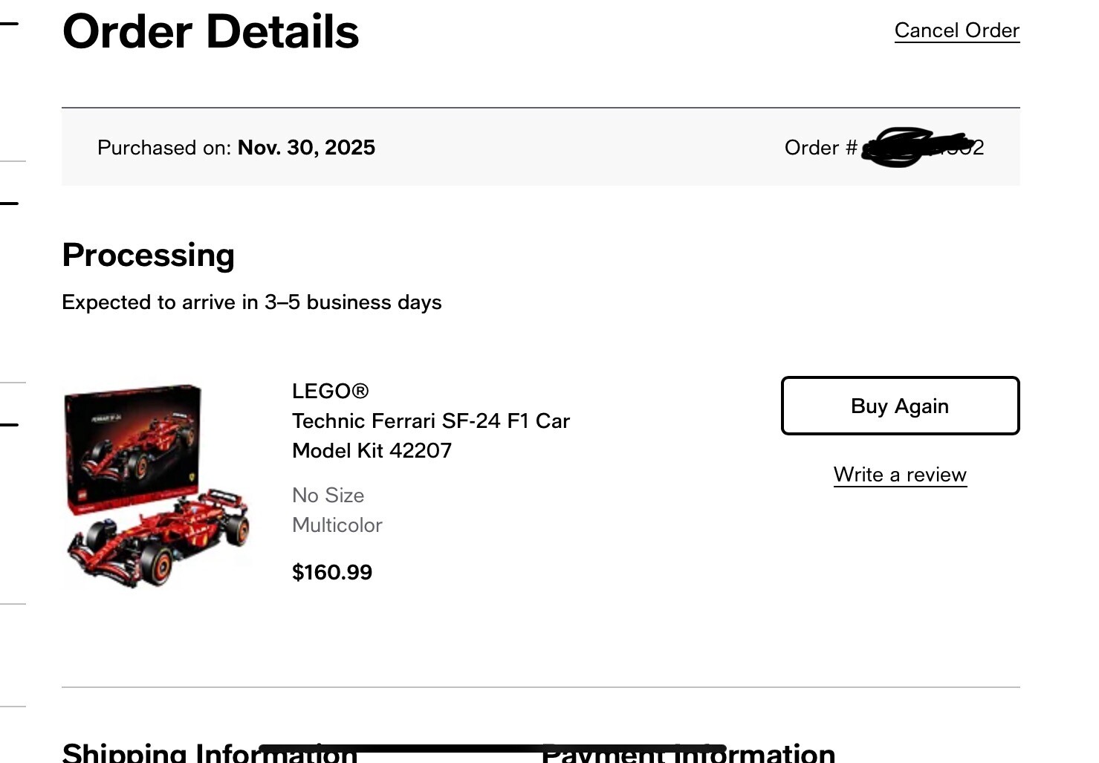The width and height of the screenshot is (1099, 763).
Task: Click the Order Details heading
Action: point(210,32)
